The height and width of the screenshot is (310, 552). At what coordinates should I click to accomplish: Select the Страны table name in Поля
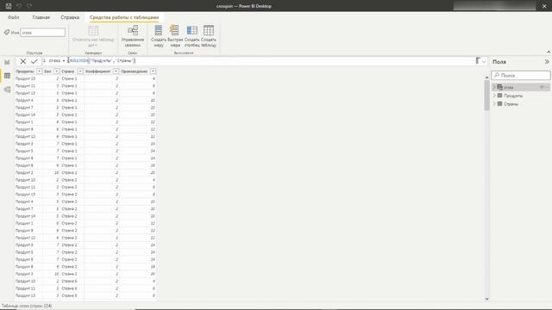click(x=511, y=104)
